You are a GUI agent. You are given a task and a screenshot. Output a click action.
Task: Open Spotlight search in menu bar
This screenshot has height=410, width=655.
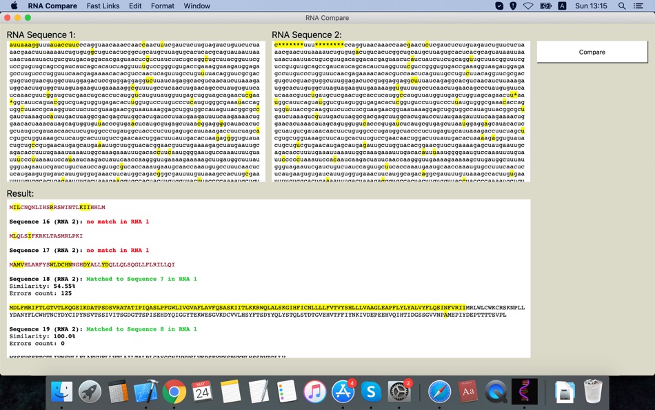coord(622,6)
